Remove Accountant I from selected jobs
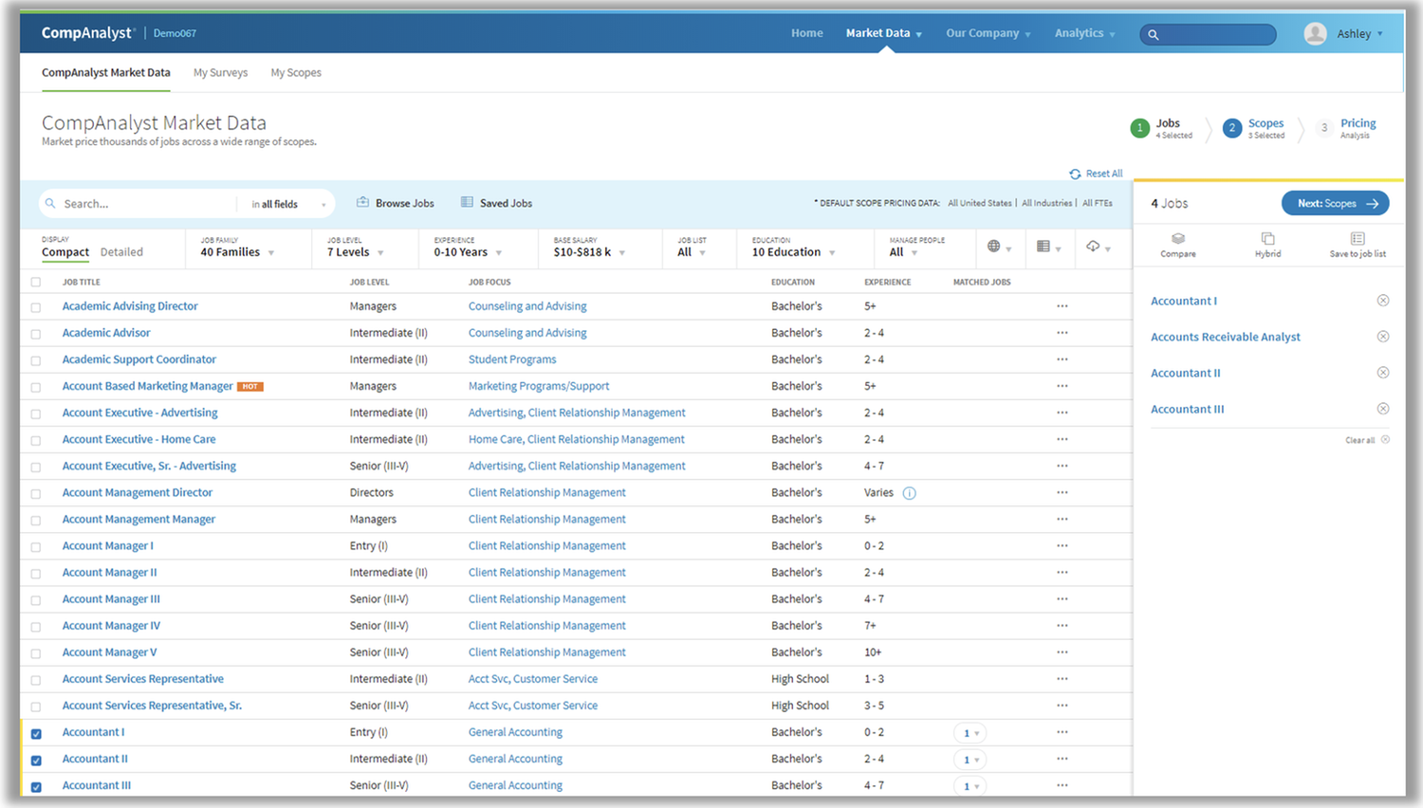 (x=1383, y=301)
